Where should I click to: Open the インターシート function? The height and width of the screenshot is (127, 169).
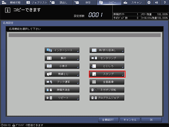(62, 50)
